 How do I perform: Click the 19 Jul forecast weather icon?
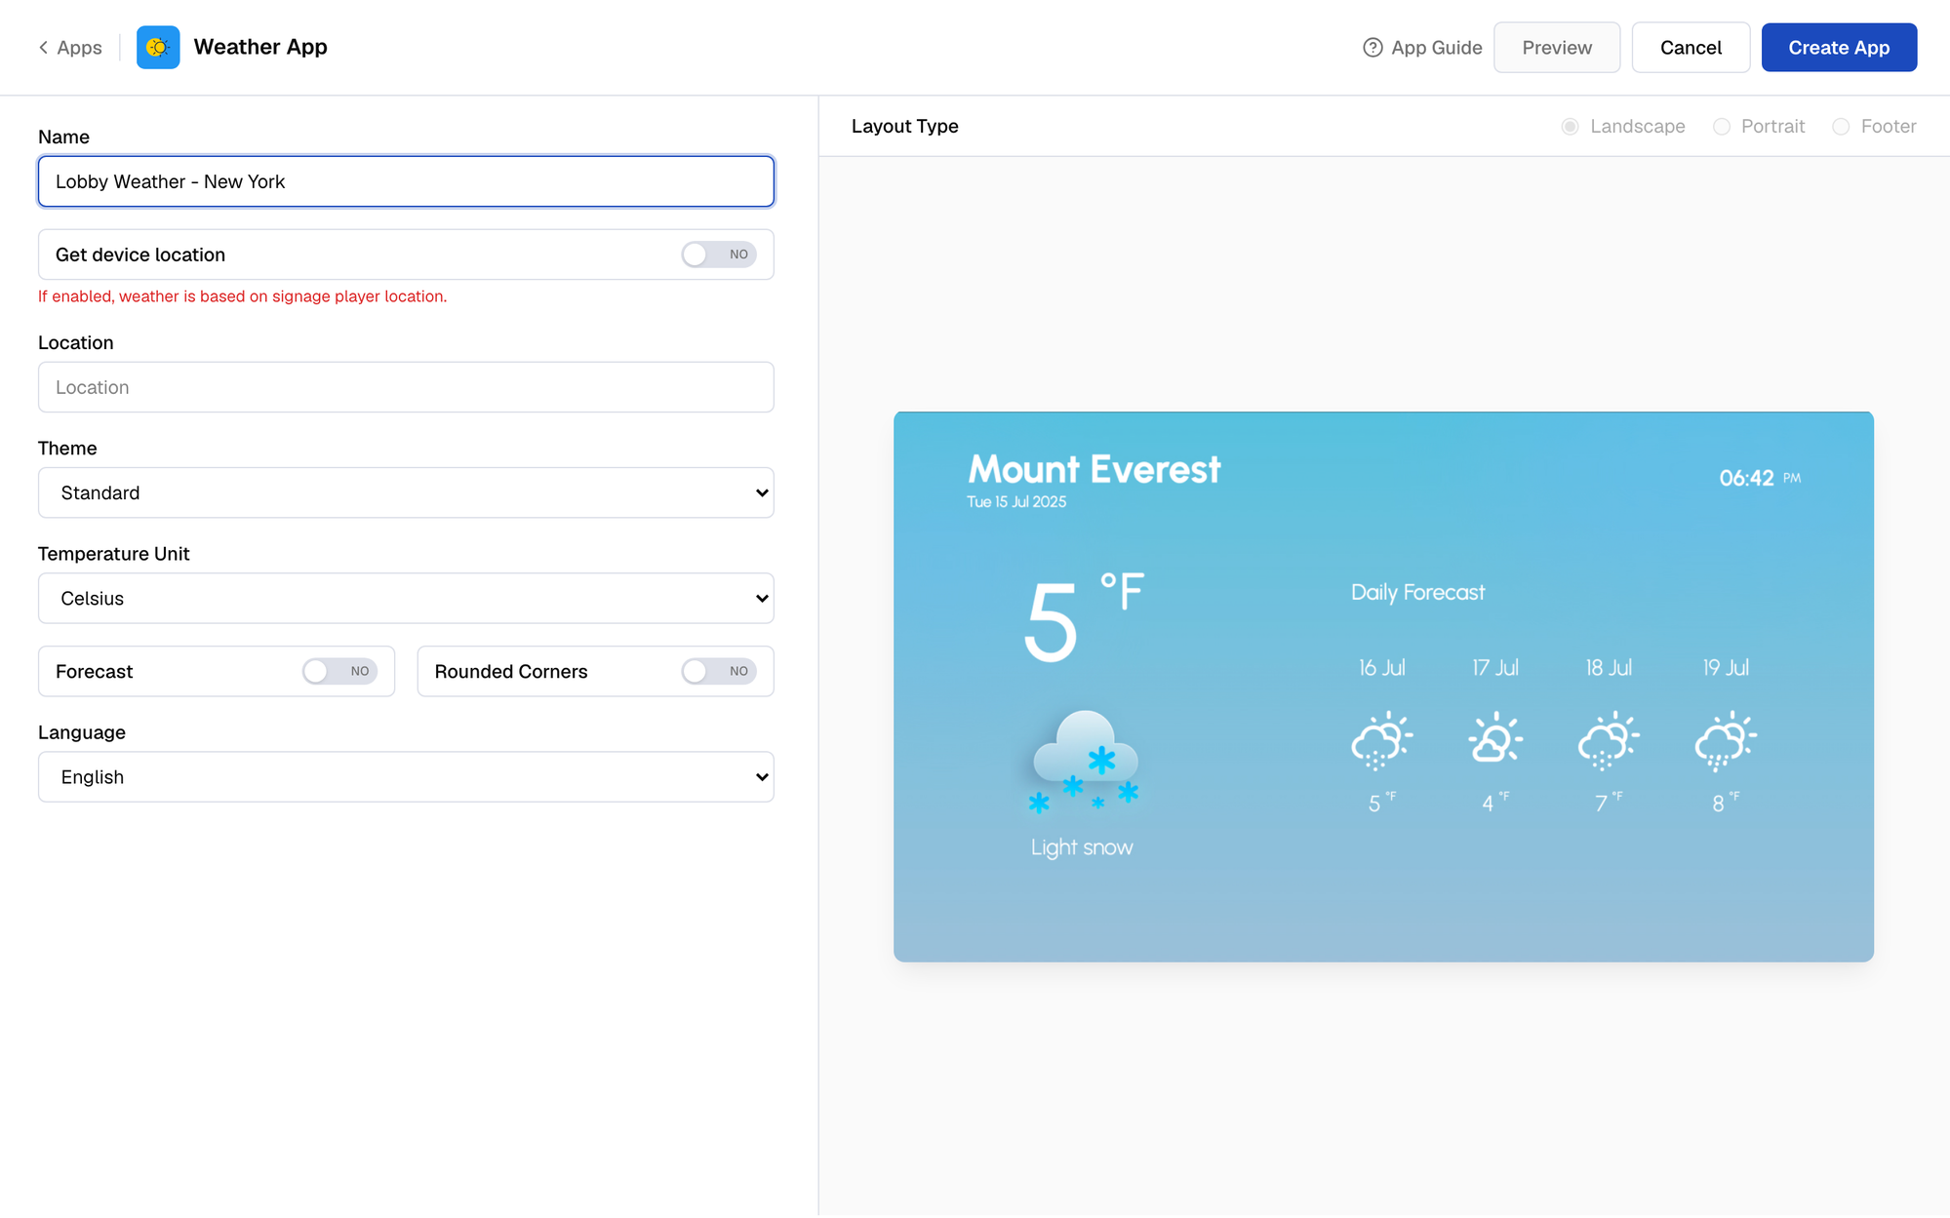click(x=1725, y=740)
